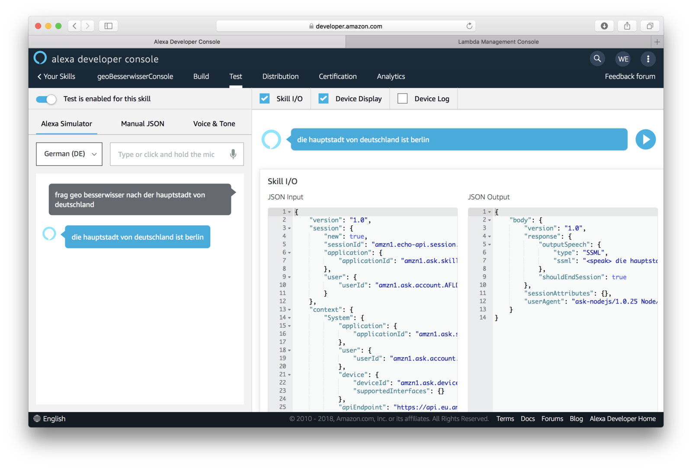Click the Safari share icon
Image resolution: width=692 pixels, height=468 pixels.
coord(627,26)
